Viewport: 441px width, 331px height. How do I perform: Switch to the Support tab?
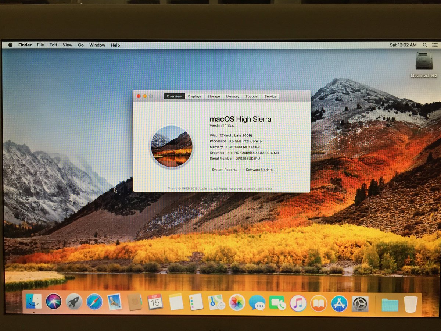click(x=252, y=96)
